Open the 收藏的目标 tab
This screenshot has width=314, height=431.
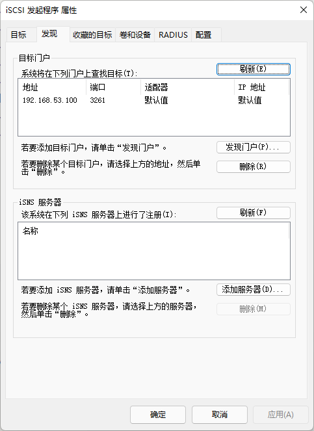(x=92, y=35)
